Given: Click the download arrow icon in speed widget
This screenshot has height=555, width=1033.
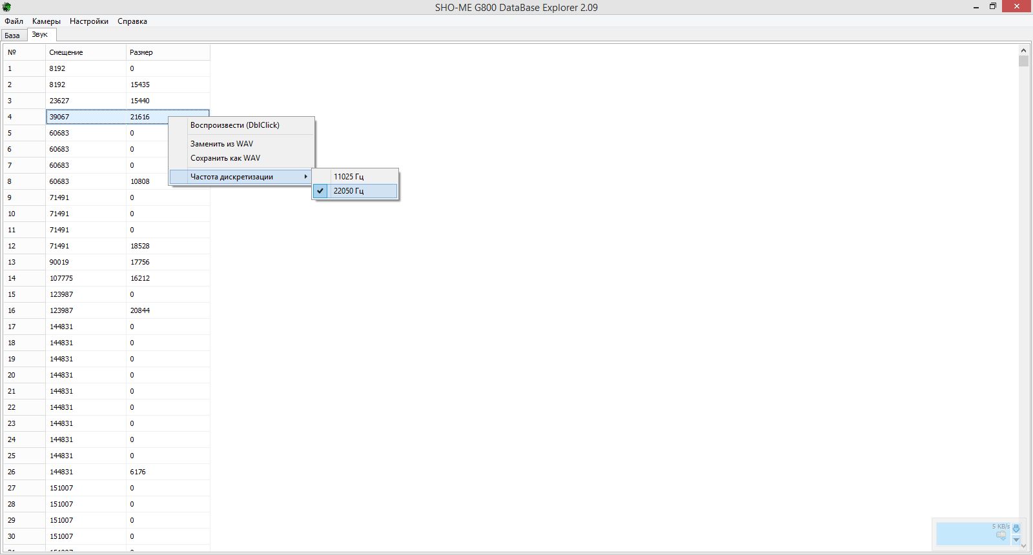Looking at the screenshot, I should point(1016,529).
